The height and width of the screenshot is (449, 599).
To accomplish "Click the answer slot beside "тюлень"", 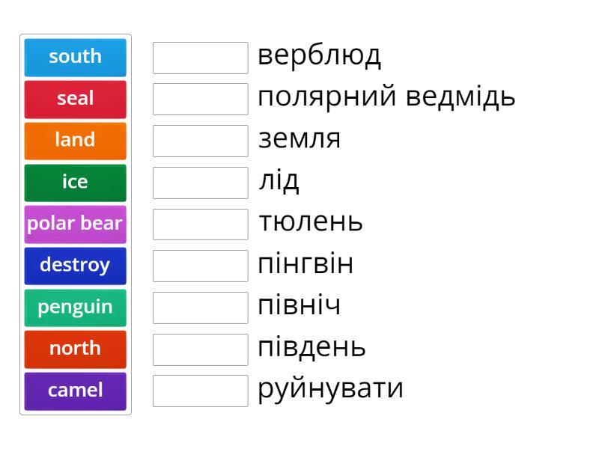I will click(200, 224).
